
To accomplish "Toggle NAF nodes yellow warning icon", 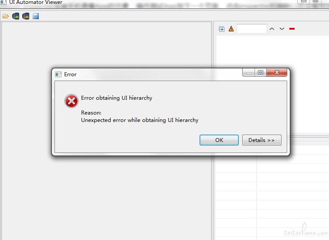I will click(231, 29).
